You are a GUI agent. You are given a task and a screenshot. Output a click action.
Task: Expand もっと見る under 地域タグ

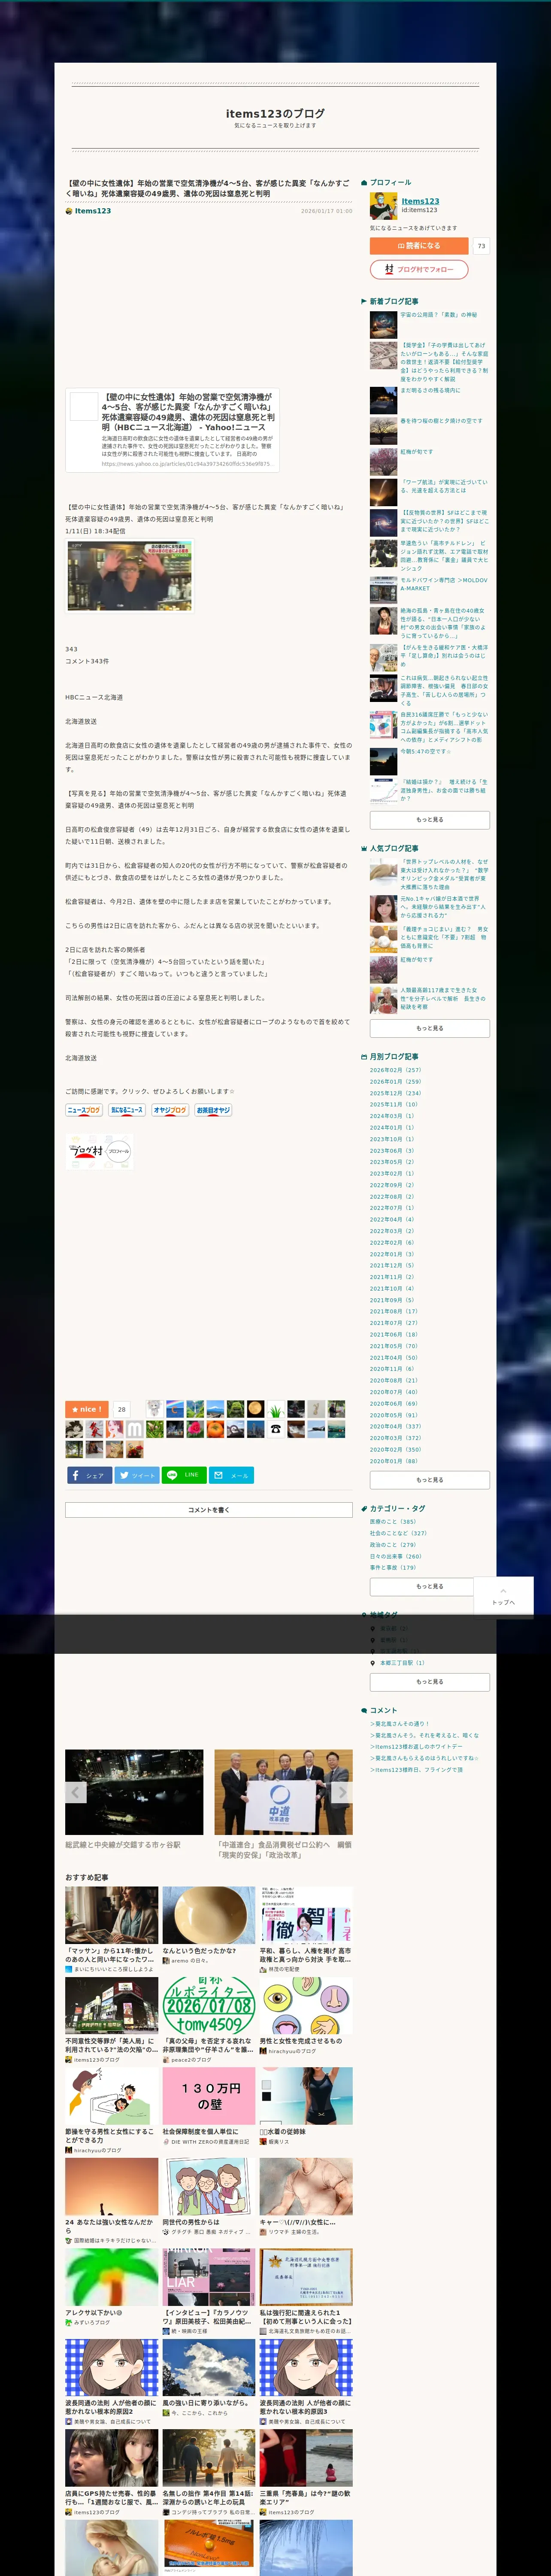pos(430,1682)
